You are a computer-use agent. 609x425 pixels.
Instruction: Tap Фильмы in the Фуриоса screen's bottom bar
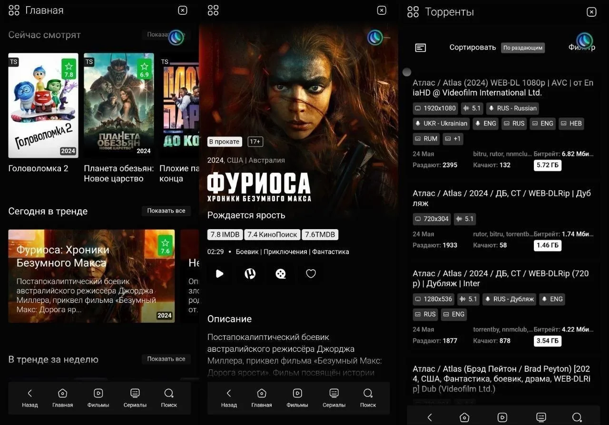tap(297, 398)
